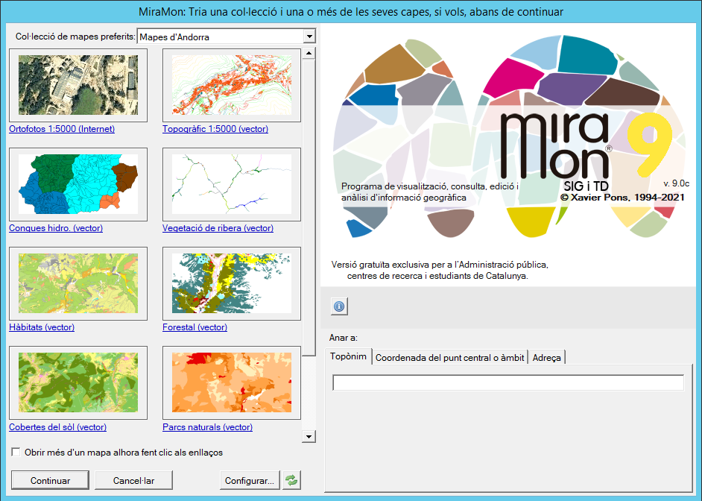The image size is (702, 501).
Task: Select the Vegetació de ribera thumbnail
Action: click(232, 184)
